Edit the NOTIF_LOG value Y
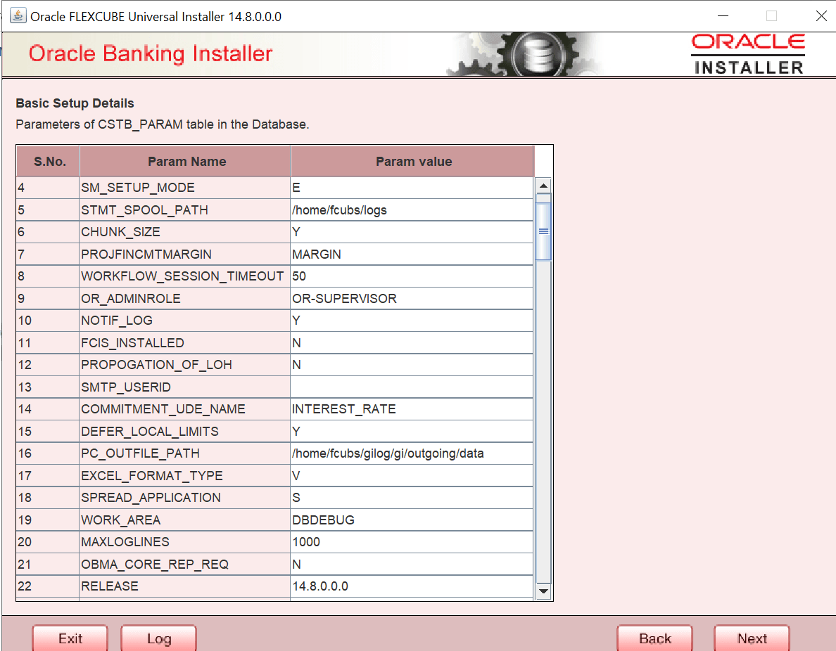The image size is (836, 651). [x=412, y=320]
